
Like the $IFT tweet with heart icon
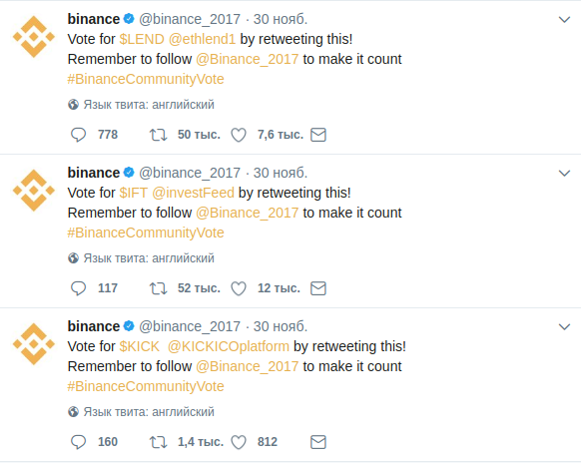(239, 288)
